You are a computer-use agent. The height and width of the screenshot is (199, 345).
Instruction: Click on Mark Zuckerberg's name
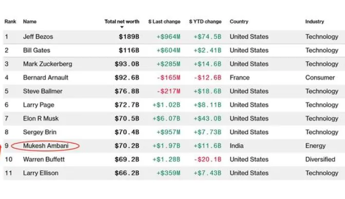pyautogui.click(x=47, y=64)
